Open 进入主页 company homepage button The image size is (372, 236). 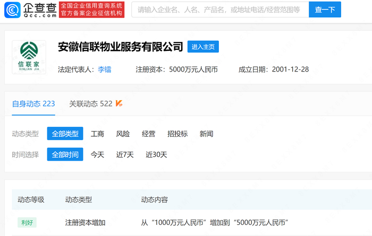point(203,47)
